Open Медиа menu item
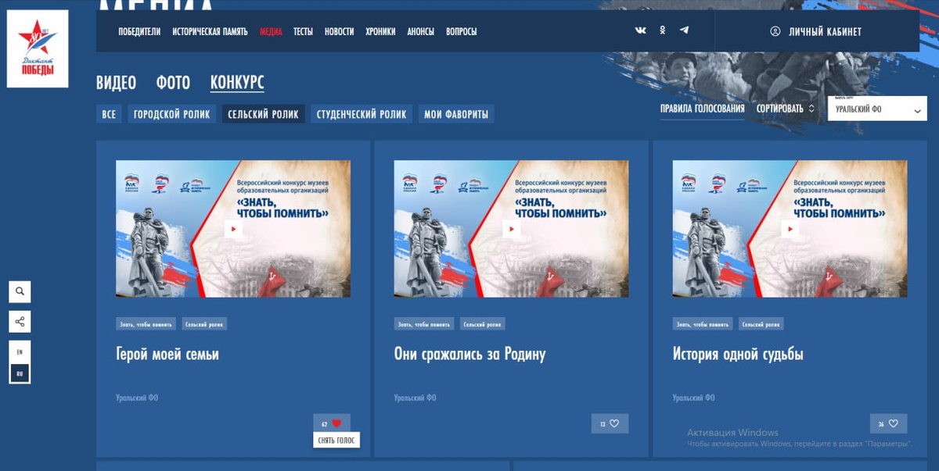Image resolution: width=939 pixels, height=471 pixels. tap(271, 31)
